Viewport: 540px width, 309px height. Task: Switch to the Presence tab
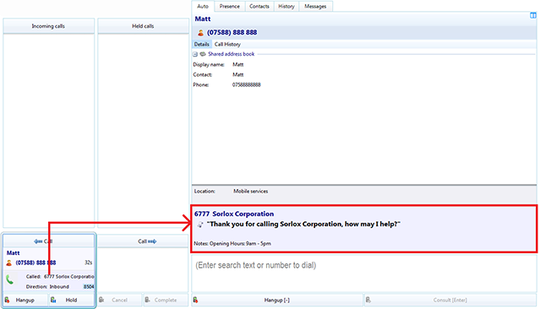[x=229, y=6]
